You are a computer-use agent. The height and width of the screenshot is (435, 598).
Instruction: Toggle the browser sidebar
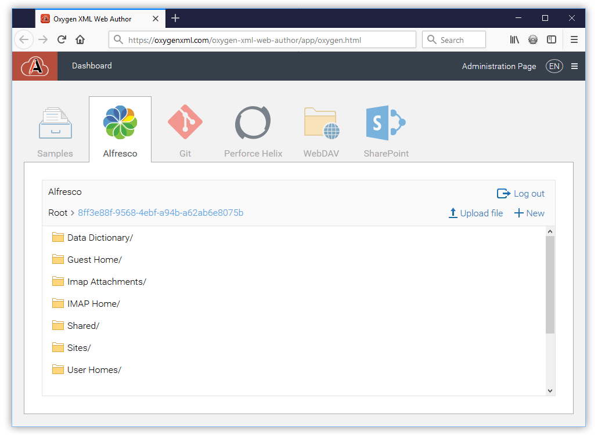click(552, 39)
